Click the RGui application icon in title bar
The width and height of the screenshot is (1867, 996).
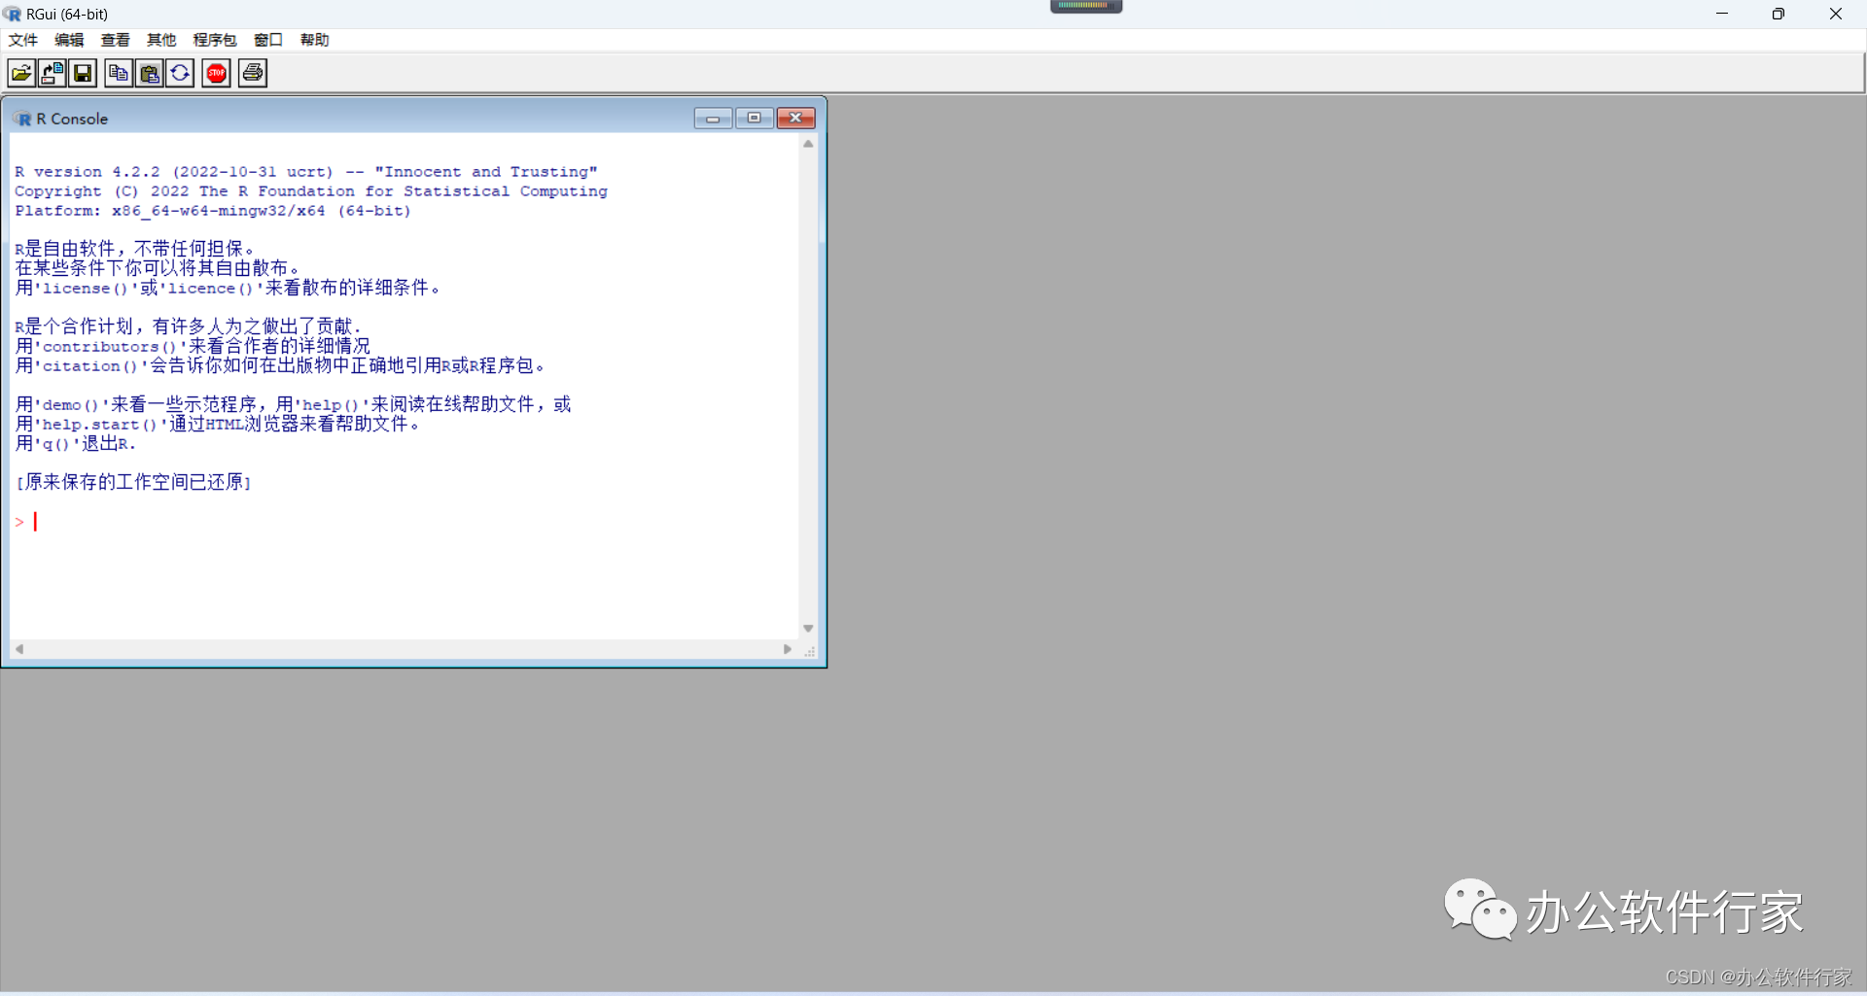(12, 14)
